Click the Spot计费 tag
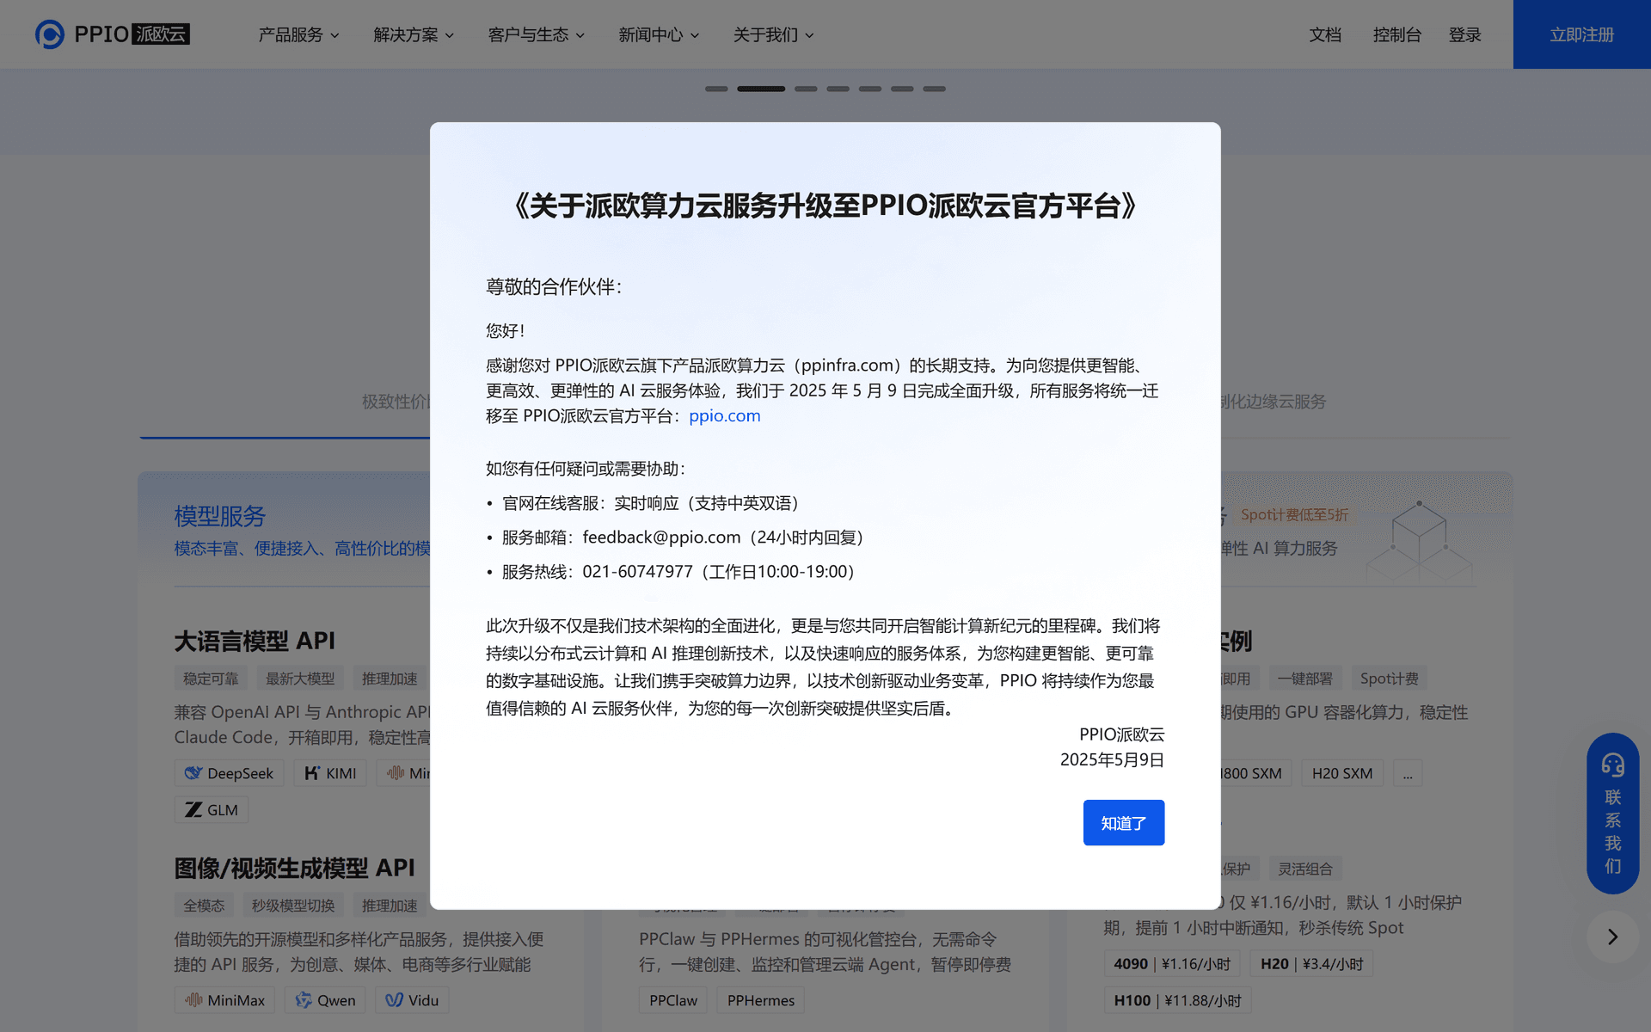 point(1390,679)
